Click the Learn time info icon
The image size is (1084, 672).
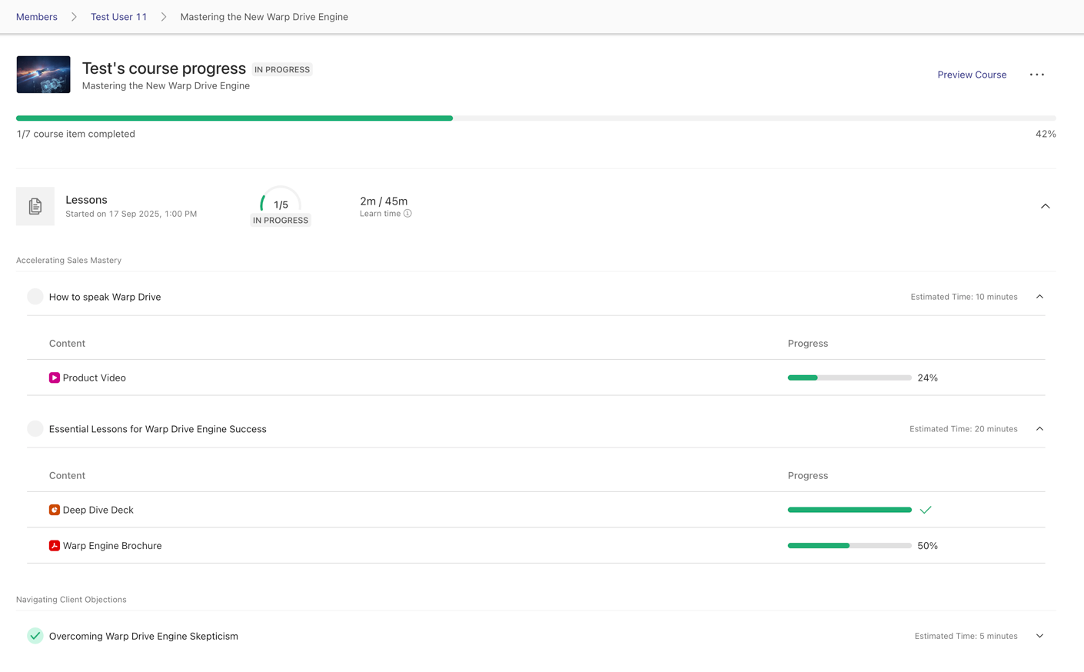click(x=407, y=214)
